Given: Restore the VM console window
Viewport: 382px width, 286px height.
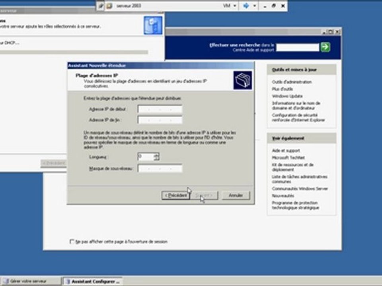Looking at the screenshot, I should (274, 6).
